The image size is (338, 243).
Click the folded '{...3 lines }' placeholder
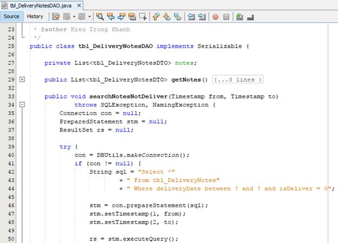click(238, 80)
